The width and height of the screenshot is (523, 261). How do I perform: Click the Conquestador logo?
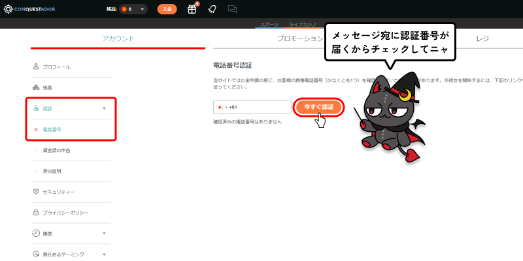click(x=29, y=9)
